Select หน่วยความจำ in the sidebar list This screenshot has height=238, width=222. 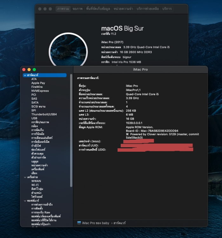coord(39,165)
